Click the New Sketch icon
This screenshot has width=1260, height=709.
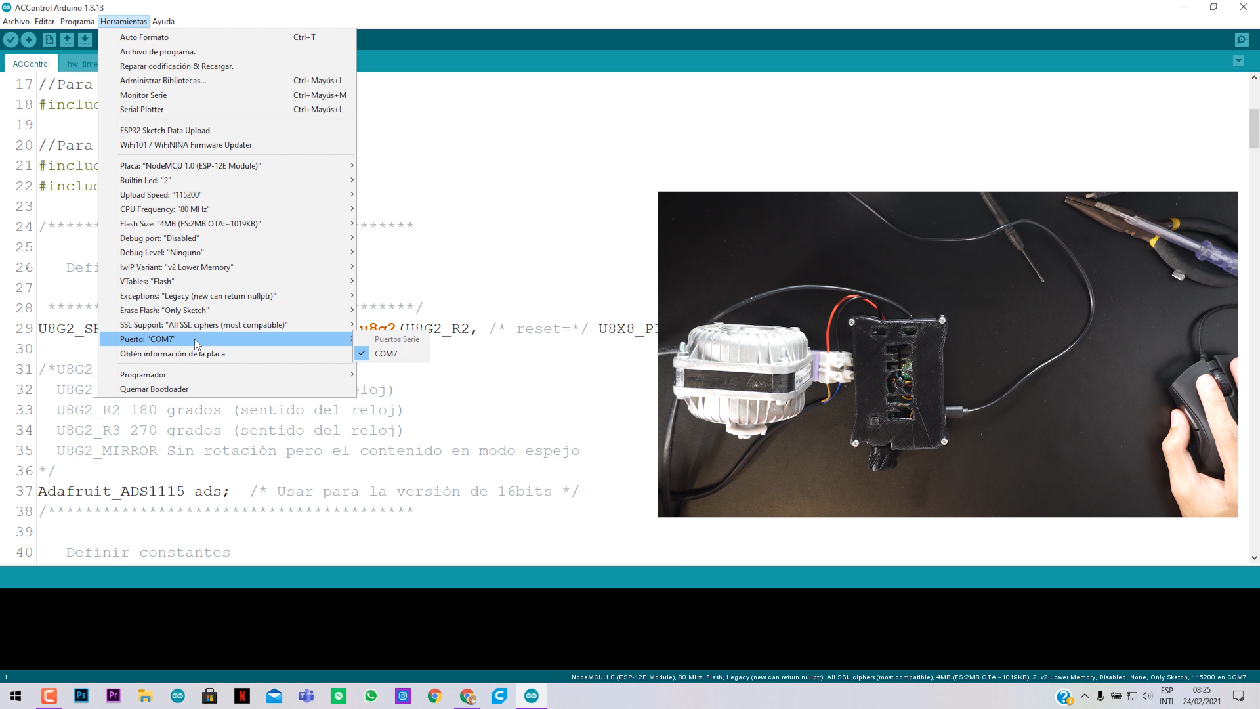(x=49, y=40)
